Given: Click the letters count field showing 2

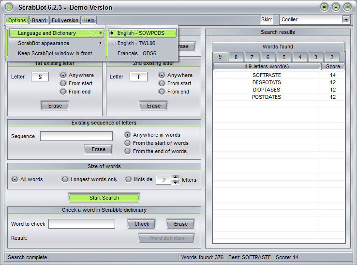Looking at the screenshot, I should click(x=163, y=180).
